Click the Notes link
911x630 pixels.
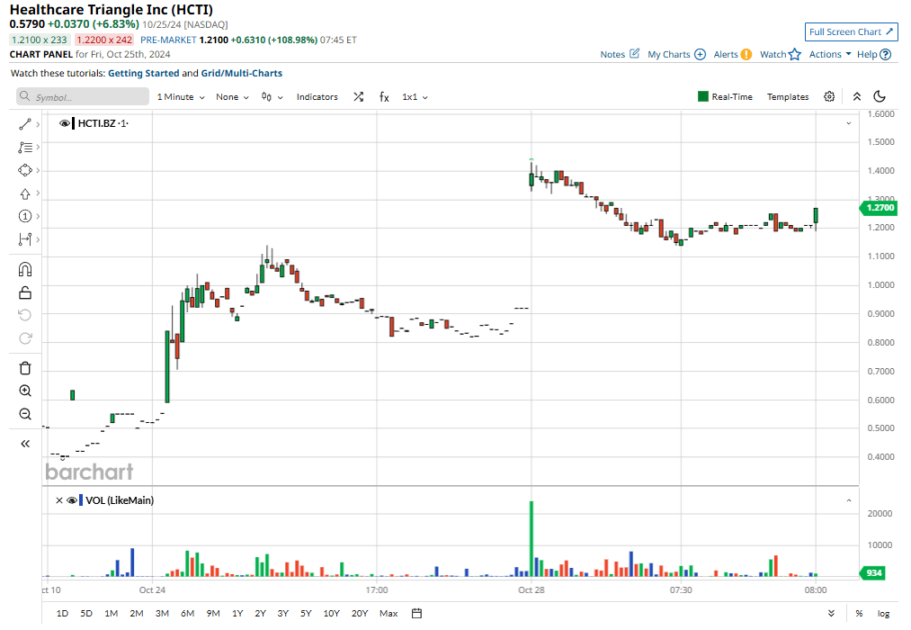coord(612,54)
